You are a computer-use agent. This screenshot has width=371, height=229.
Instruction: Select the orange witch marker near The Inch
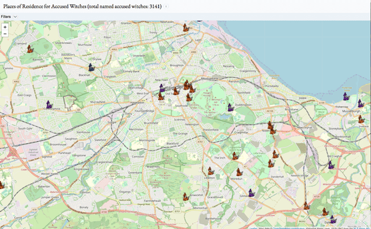pos(235,156)
